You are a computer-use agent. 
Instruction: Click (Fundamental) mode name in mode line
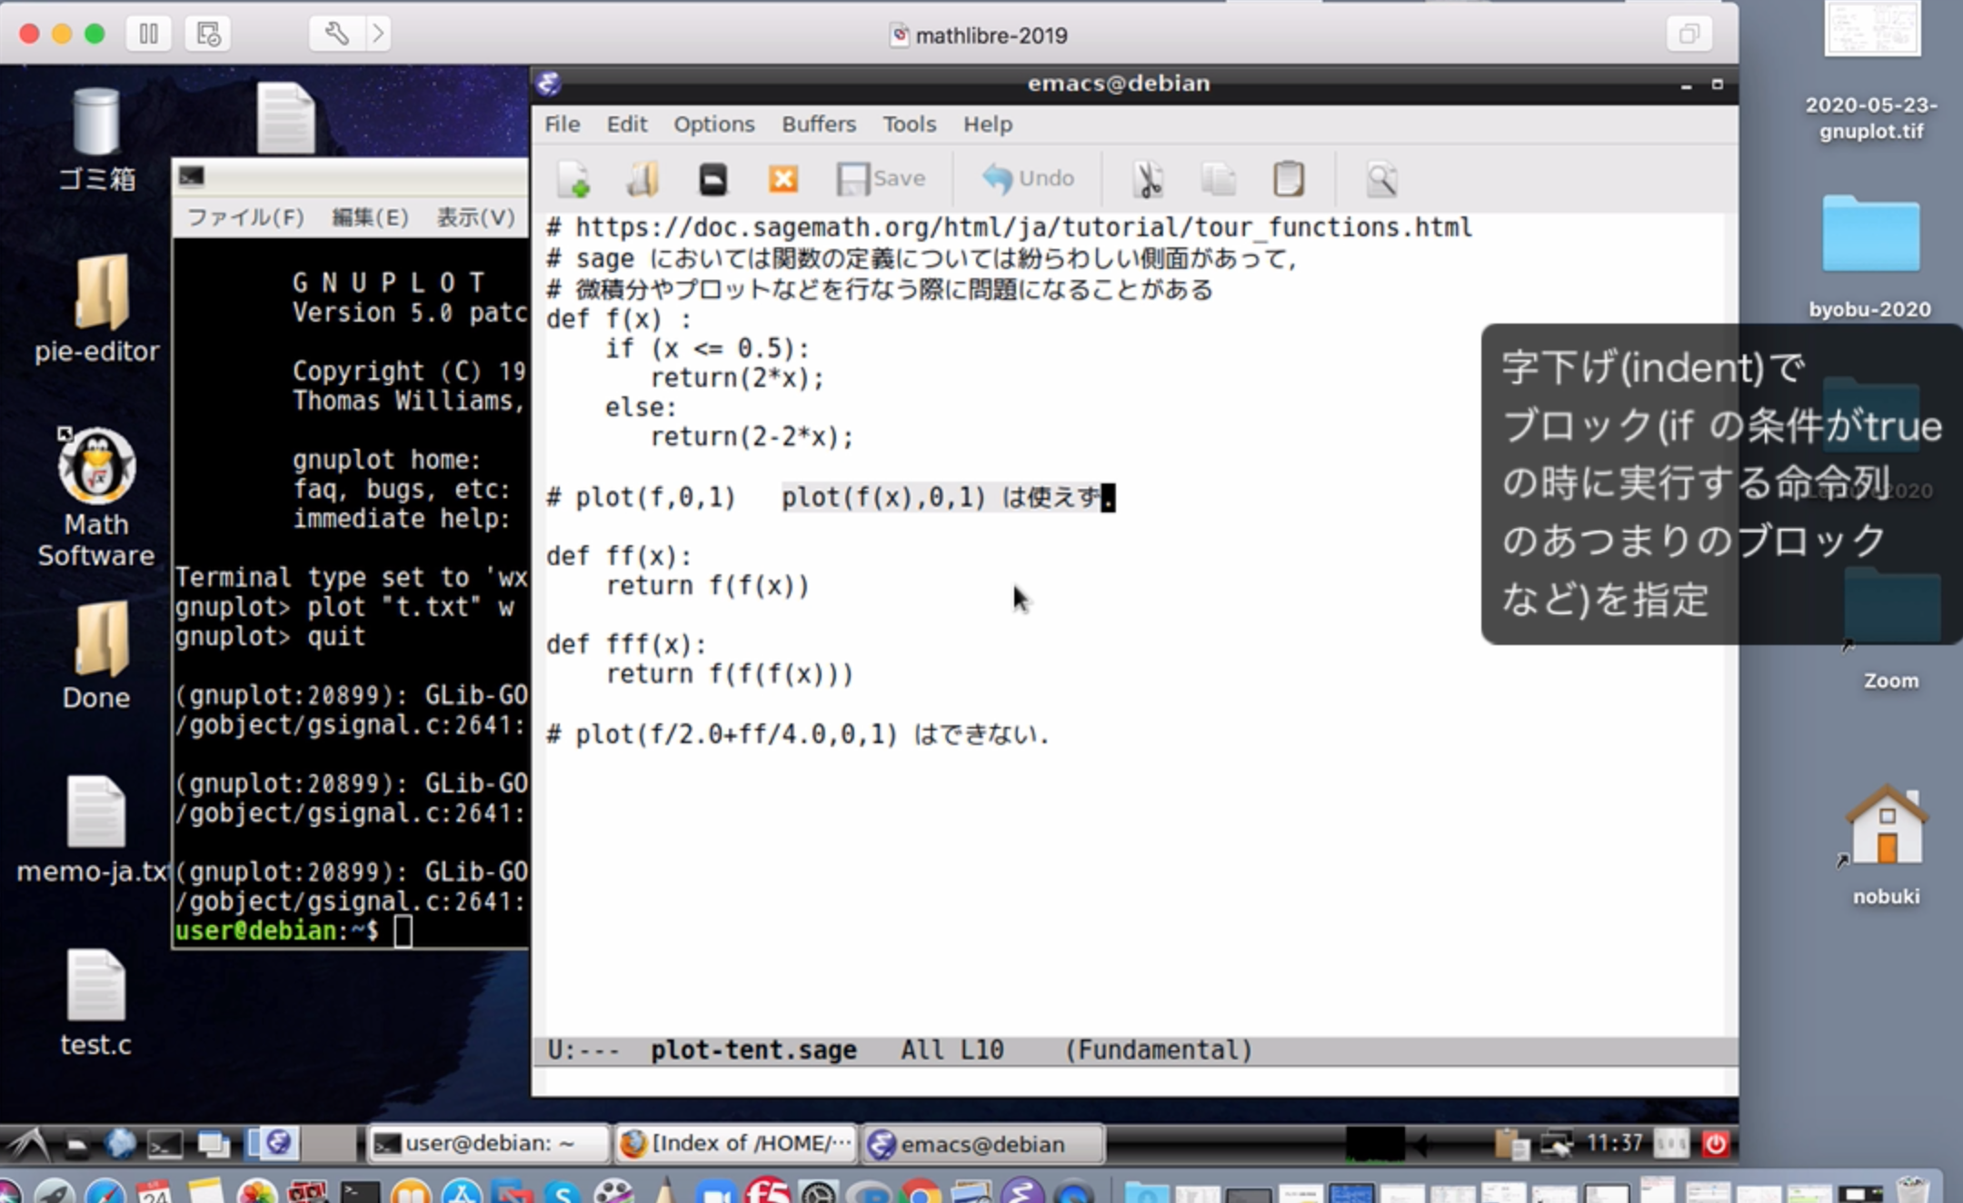1158,1049
